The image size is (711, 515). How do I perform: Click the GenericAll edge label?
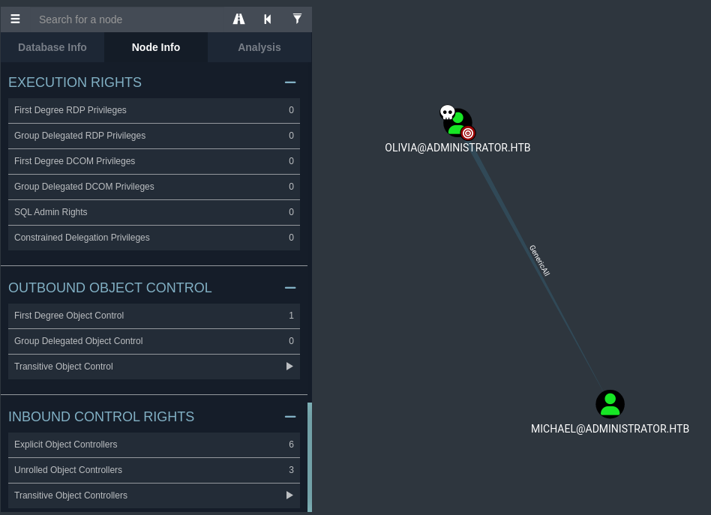point(539,261)
